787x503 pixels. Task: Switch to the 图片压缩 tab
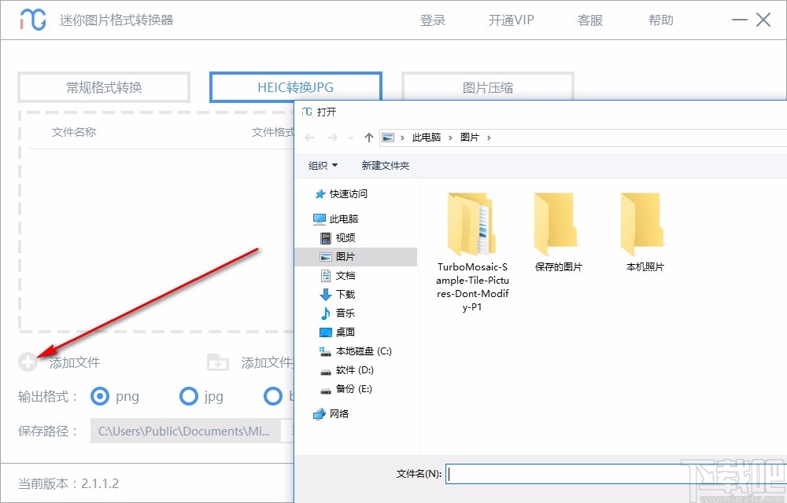click(488, 86)
